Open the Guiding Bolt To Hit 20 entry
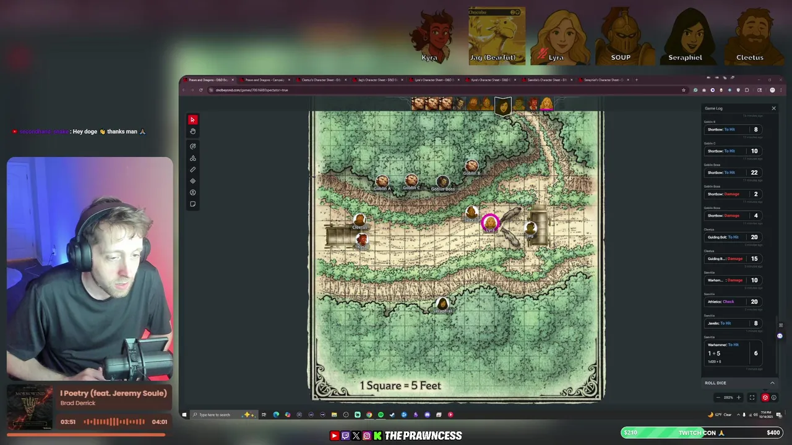The height and width of the screenshot is (445, 792). click(733, 237)
